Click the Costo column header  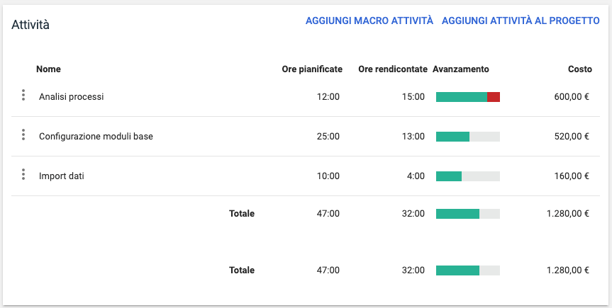coord(579,69)
